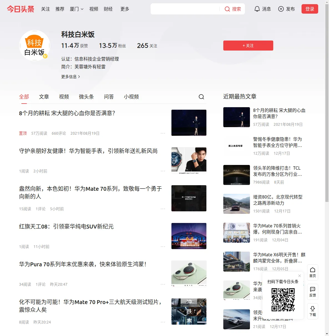Click hot list thumbnail for TCL article

(x=237, y=175)
